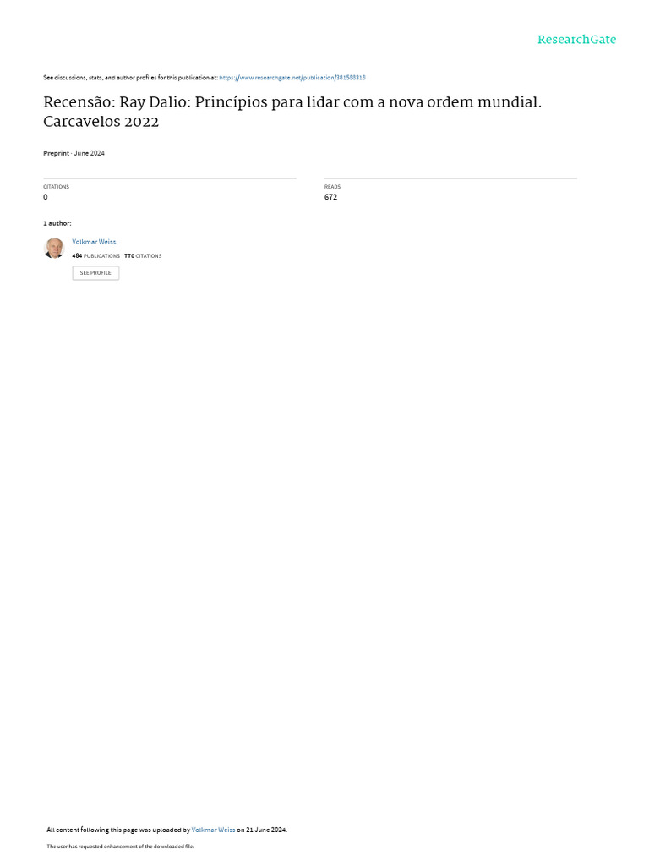Viewport: 649px width, 866px height.
Task: Click the '21 June 2024' upload date
Action: click(x=266, y=830)
